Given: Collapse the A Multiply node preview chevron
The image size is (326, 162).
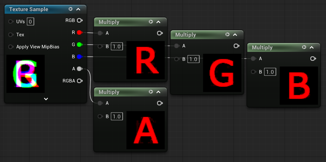Looking at the screenshot, I should tap(158, 92).
